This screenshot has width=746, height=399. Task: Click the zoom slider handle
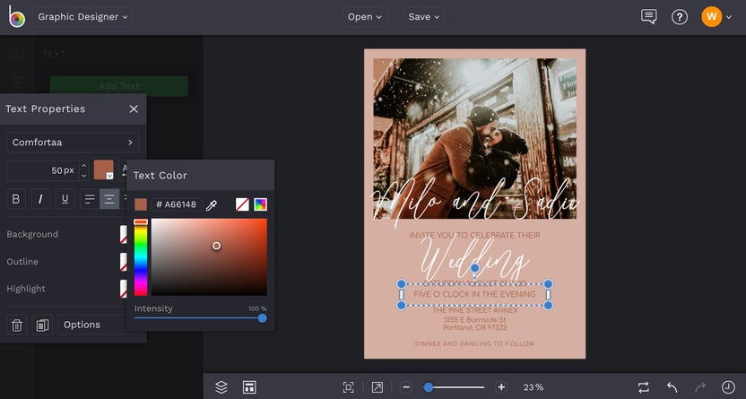tap(429, 387)
